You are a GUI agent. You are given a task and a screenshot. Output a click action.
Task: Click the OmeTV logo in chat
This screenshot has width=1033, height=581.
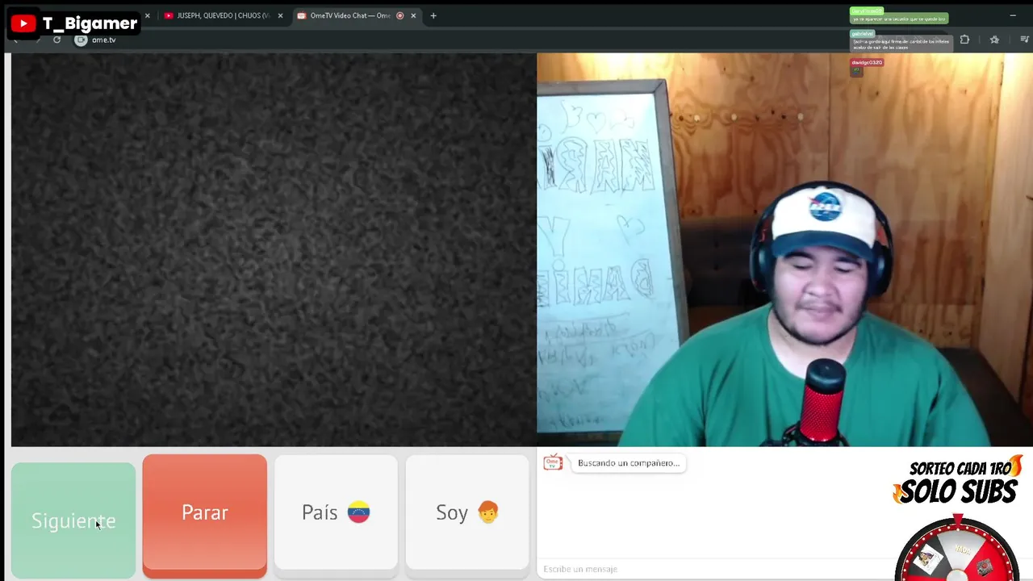click(x=553, y=462)
